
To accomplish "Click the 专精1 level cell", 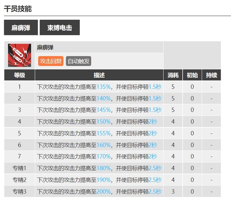I will 19,168.
